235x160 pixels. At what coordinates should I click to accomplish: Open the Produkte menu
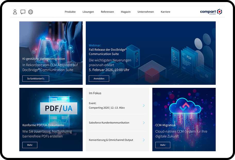70,12
